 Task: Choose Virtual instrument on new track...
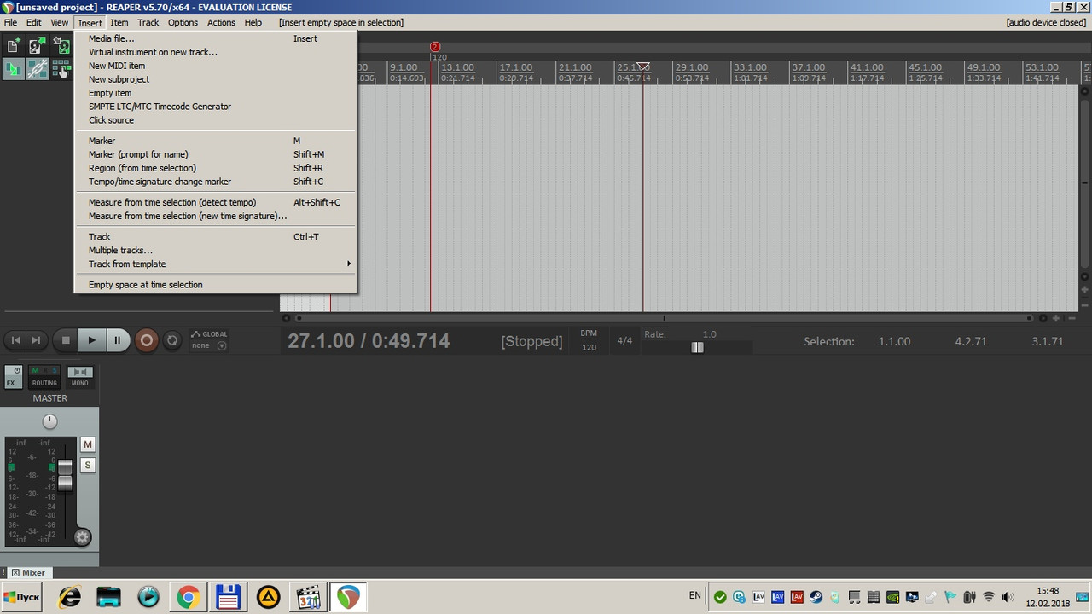215,52
